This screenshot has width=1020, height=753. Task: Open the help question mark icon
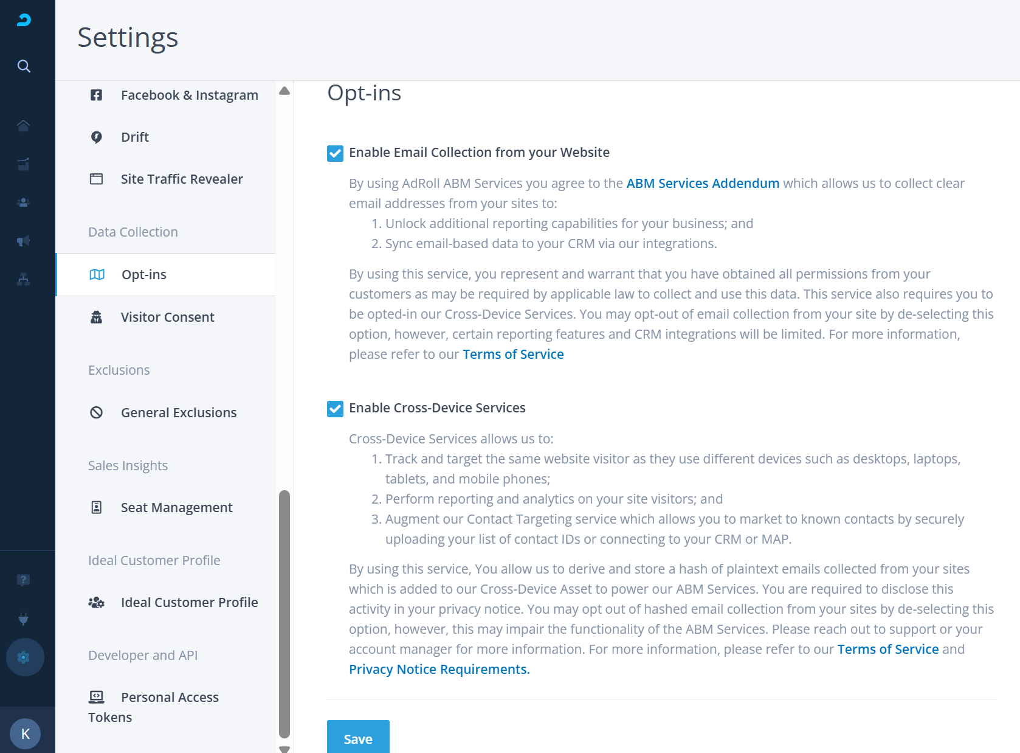point(24,580)
